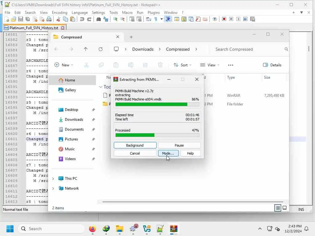Click the Start Recording macro icon
315x236 pixels.
[x=224, y=19]
